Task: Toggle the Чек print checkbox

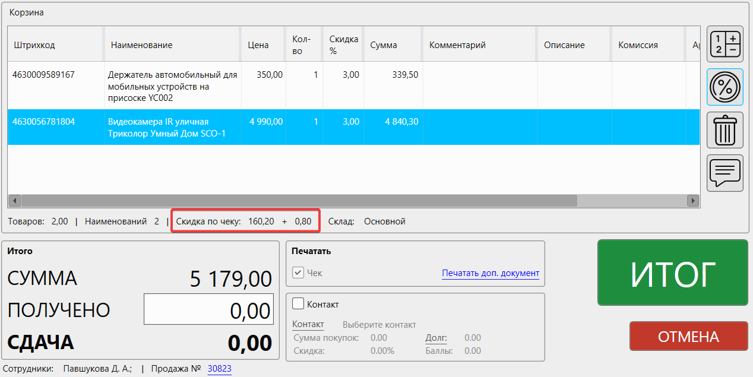Action: [298, 273]
